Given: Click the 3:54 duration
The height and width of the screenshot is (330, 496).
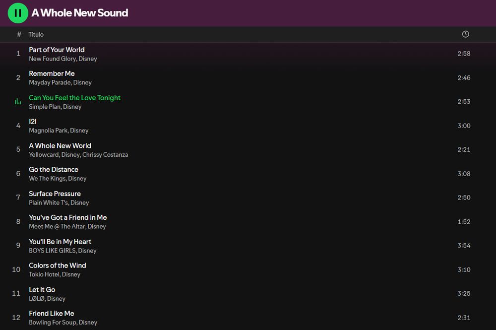Looking at the screenshot, I should pyautogui.click(x=464, y=245).
